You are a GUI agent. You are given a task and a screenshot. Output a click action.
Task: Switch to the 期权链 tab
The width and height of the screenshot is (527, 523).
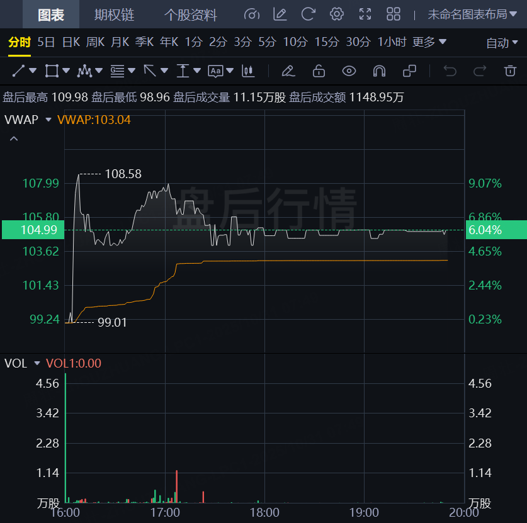[x=114, y=14]
